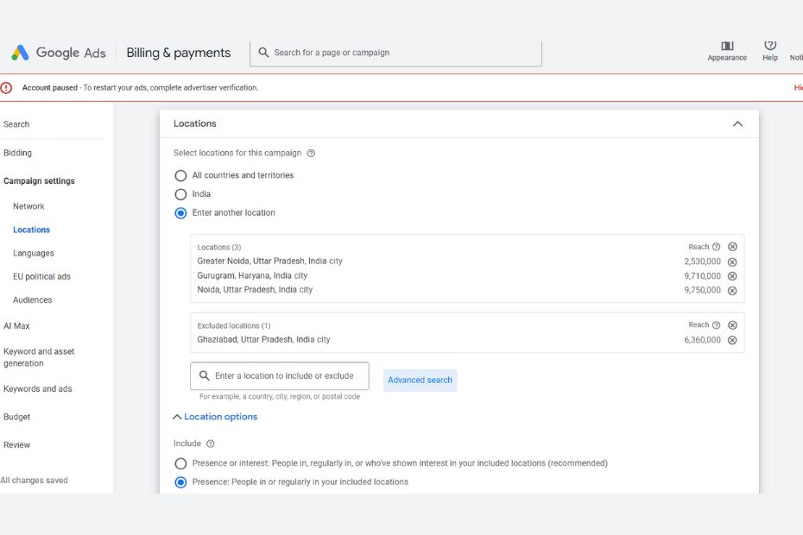Remove Greater Noida location with X icon

coord(732,261)
